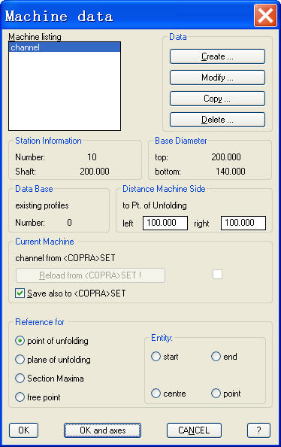Click the Base Diameter bottom value 140.000

click(231, 172)
